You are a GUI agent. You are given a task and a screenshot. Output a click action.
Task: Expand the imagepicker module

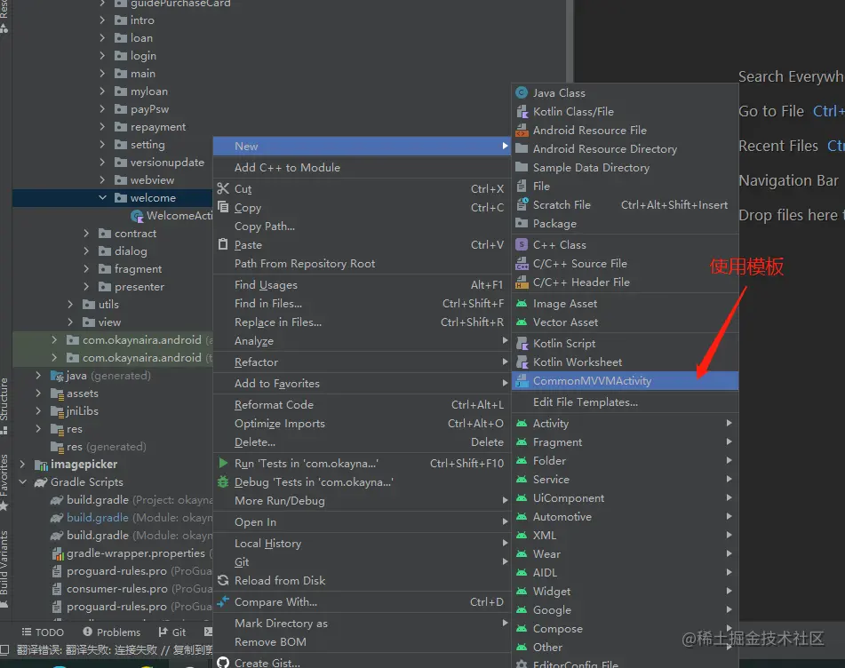(22, 464)
